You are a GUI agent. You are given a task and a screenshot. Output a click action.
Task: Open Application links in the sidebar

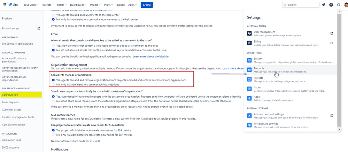click(11, 140)
